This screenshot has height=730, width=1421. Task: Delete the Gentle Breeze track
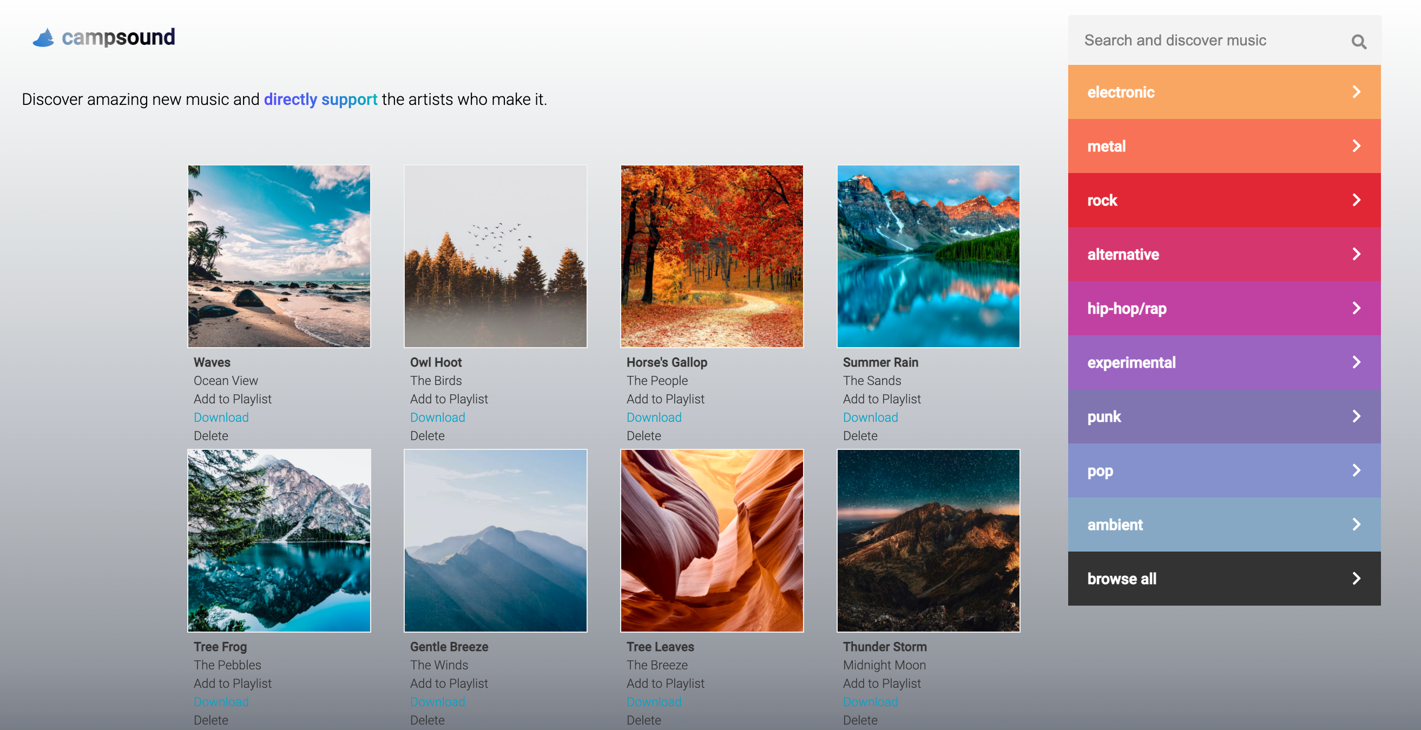427,720
